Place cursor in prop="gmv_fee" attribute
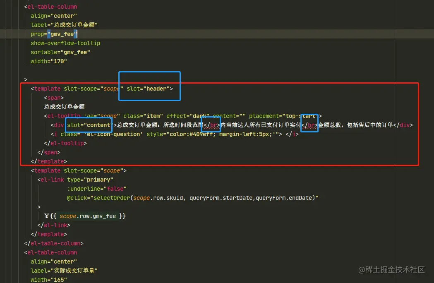434x283 pixels. tap(54, 34)
